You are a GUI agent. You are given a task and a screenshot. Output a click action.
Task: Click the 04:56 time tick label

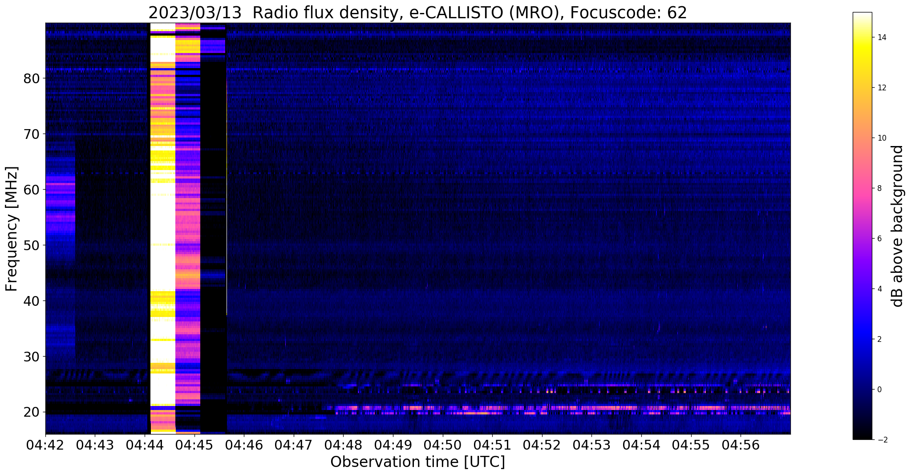741,445
